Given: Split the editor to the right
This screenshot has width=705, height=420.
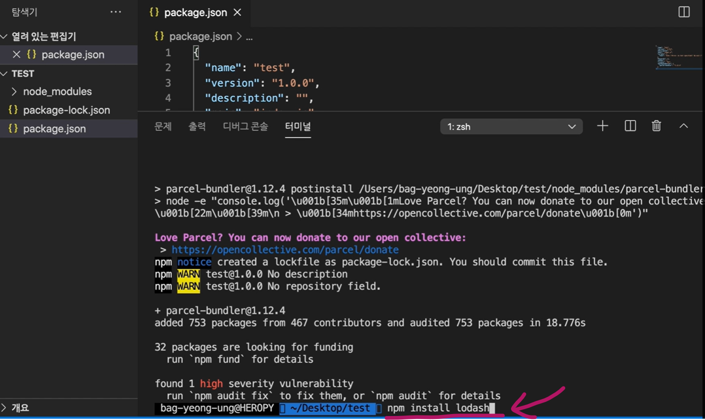Looking at the screenshot, I should tap(684, 12).
